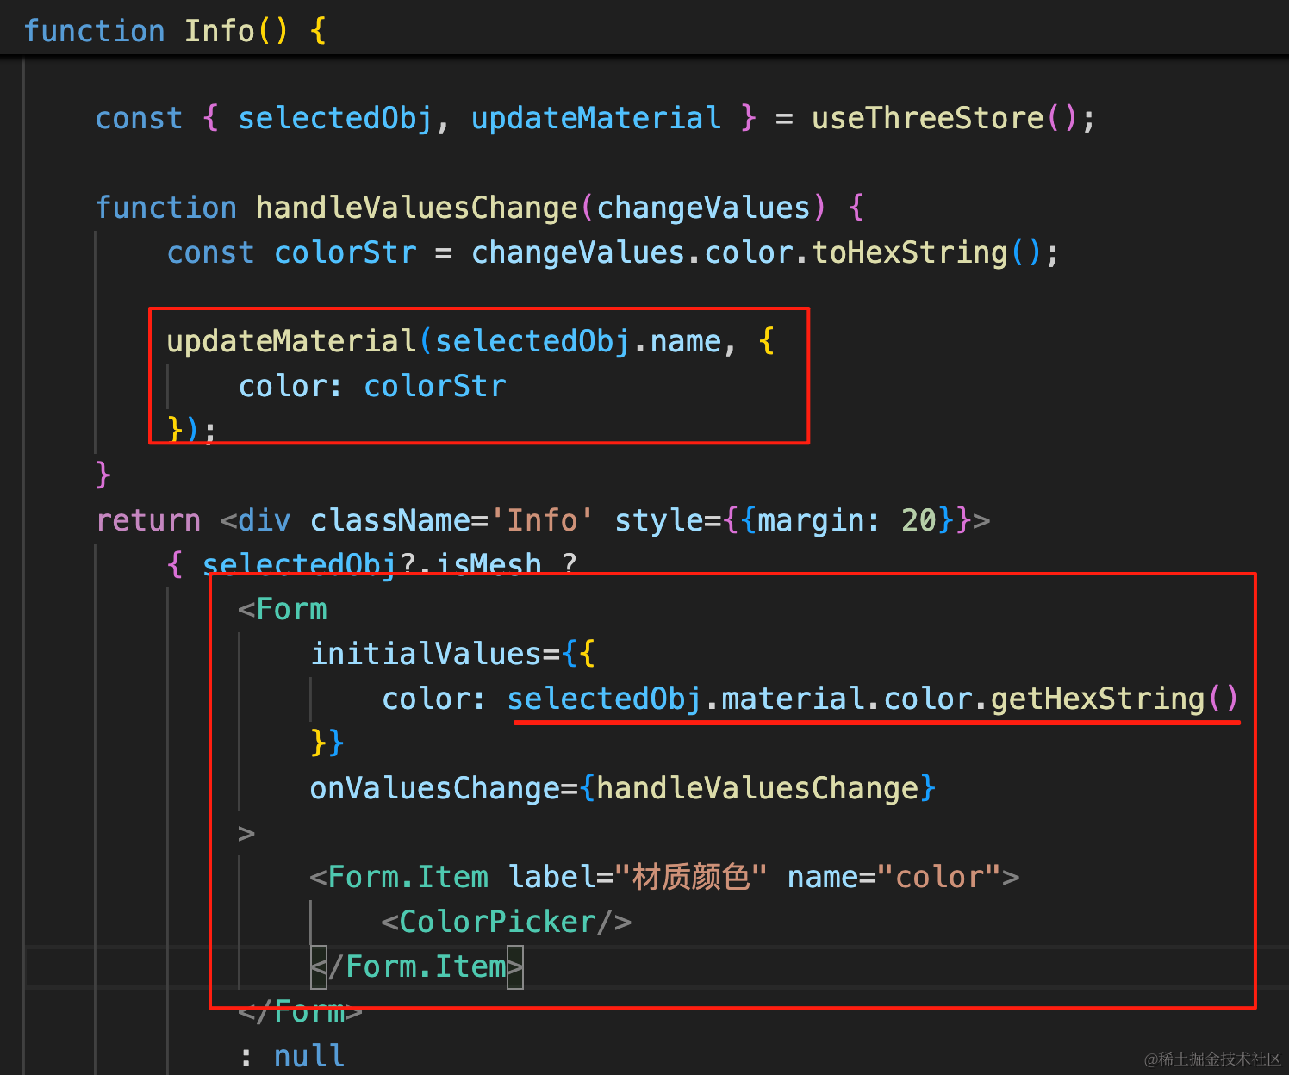The image size is (1289, 1075).
Task: Click the 'null' keyword in the ternary
Action: (309, 1056)
